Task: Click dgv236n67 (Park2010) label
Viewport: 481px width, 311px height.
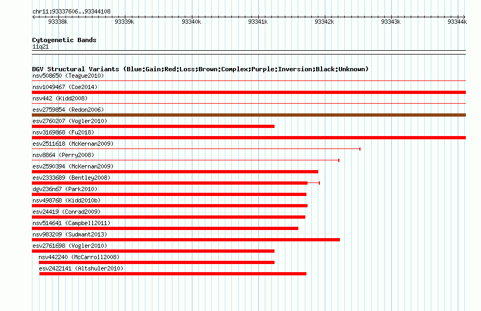Action: (x=65, y=189)
